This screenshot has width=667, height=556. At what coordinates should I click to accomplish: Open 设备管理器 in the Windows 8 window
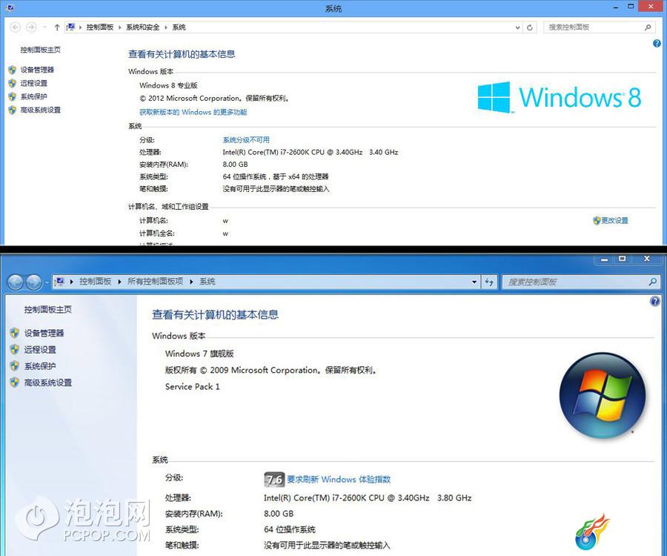click(38, 70)
